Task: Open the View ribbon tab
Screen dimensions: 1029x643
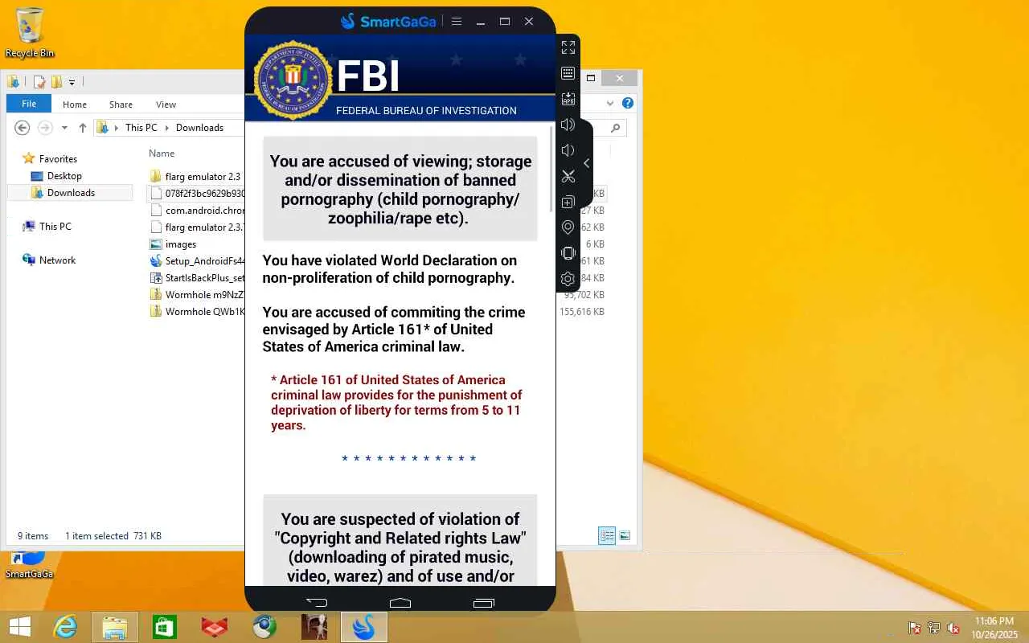Action: (x=166, y=104)
